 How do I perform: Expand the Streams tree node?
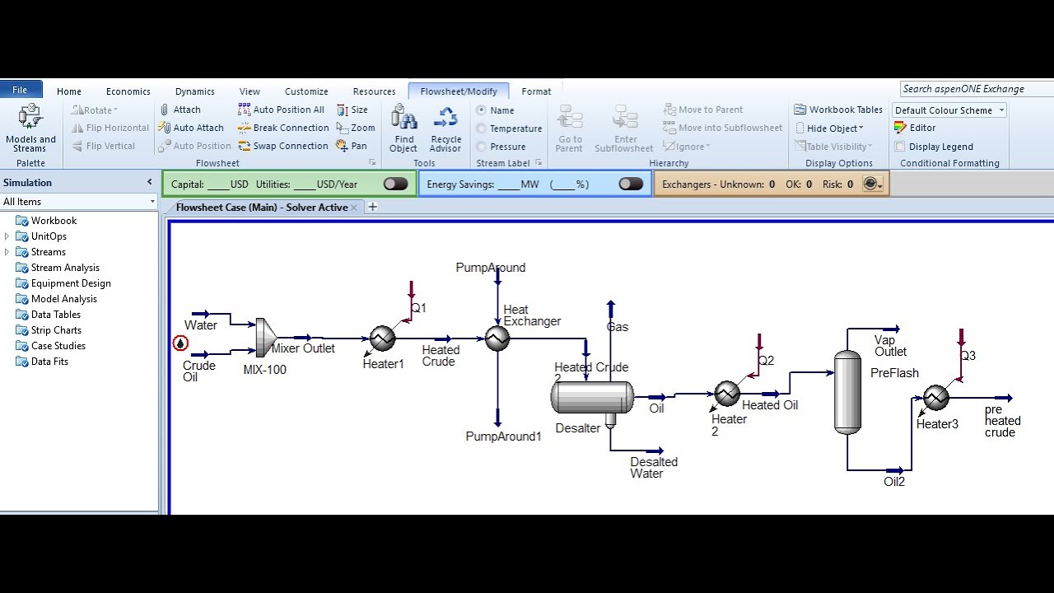(x=7, y=252)
